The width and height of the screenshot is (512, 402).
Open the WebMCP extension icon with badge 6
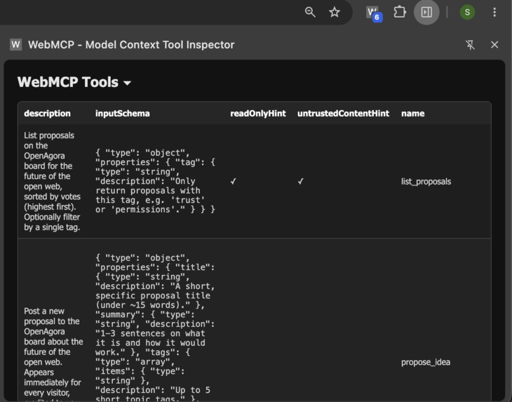tap(374, 13)
